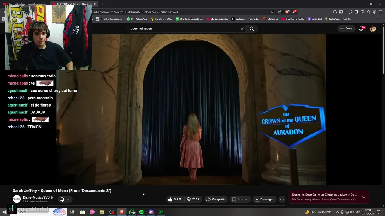Click the Brave Rewards triangle icon

pyautogui.click(x=294, y=12)
